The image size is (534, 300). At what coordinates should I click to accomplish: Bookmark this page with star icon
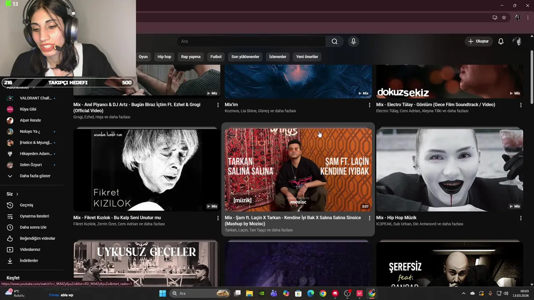[504, 17]
